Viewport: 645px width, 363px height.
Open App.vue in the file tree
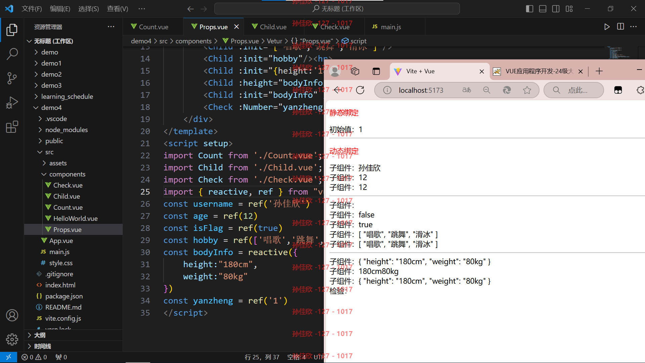61,241
